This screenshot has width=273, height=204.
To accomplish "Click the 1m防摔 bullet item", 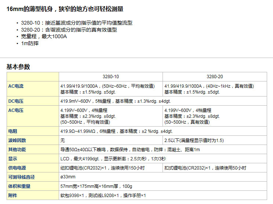I will [x=30, y=43].
